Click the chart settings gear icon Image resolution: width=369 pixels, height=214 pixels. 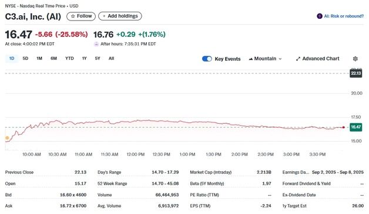[355, 59]
